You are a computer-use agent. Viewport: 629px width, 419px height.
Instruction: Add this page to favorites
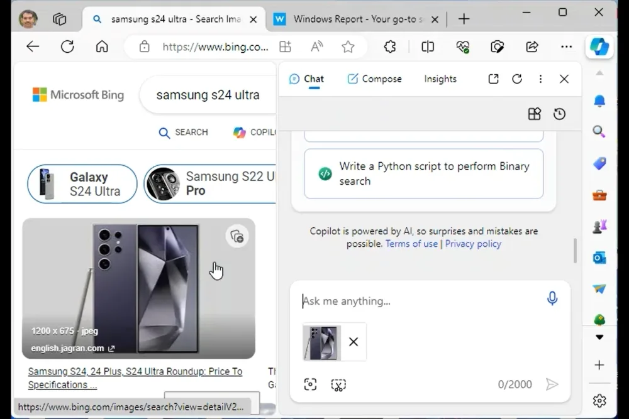(x=348, y=47)
